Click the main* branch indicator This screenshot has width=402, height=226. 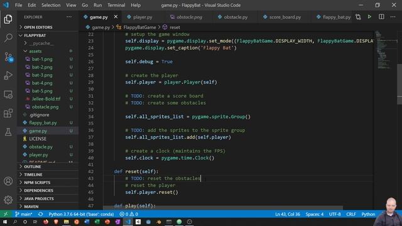coord(24,214)
